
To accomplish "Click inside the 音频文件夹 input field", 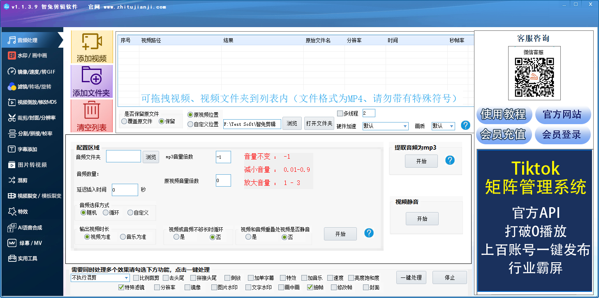I will tap(123, 157).
